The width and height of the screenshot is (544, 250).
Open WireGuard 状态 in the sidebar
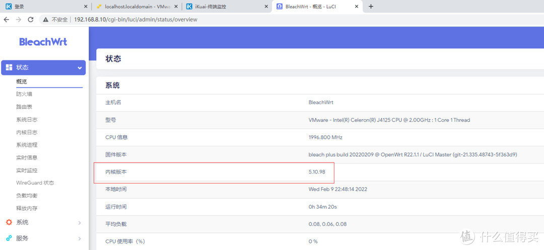pos(35,183)
